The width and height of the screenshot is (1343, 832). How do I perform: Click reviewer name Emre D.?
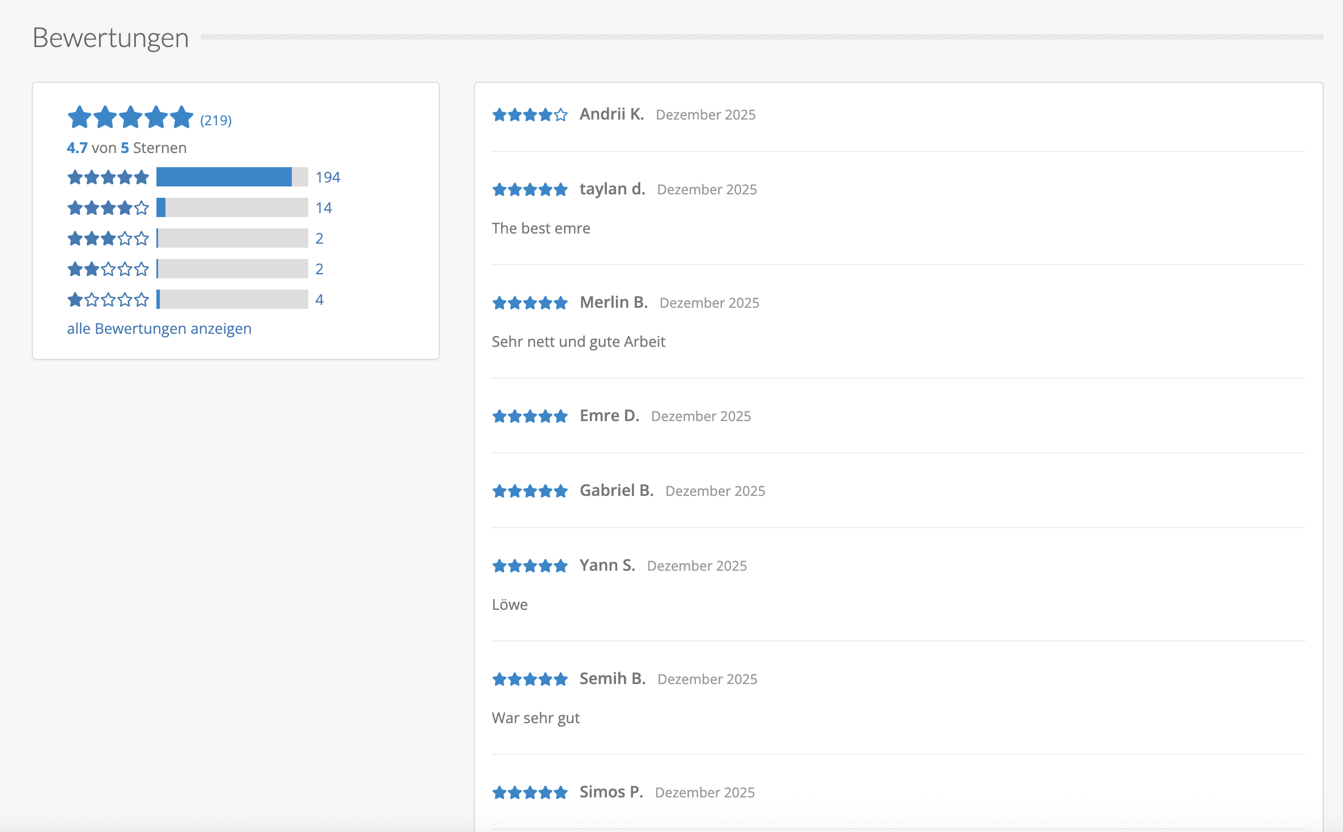click(609, 416)
